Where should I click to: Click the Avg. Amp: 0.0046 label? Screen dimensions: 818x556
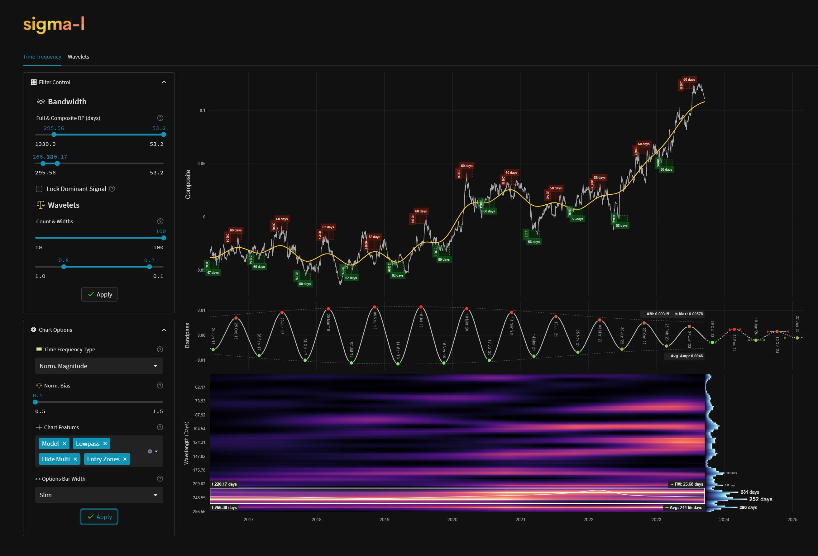[684, 356]
